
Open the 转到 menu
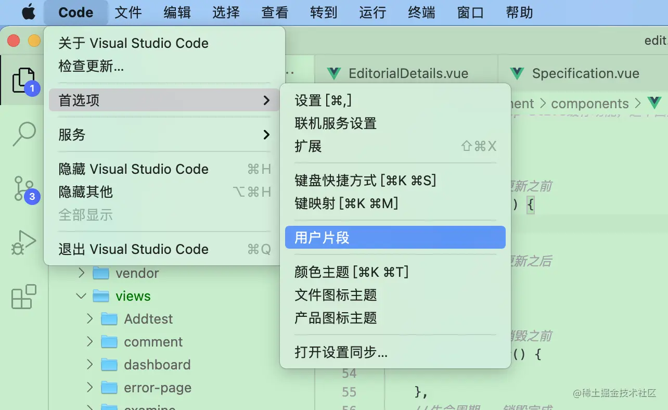click(324, 12)
